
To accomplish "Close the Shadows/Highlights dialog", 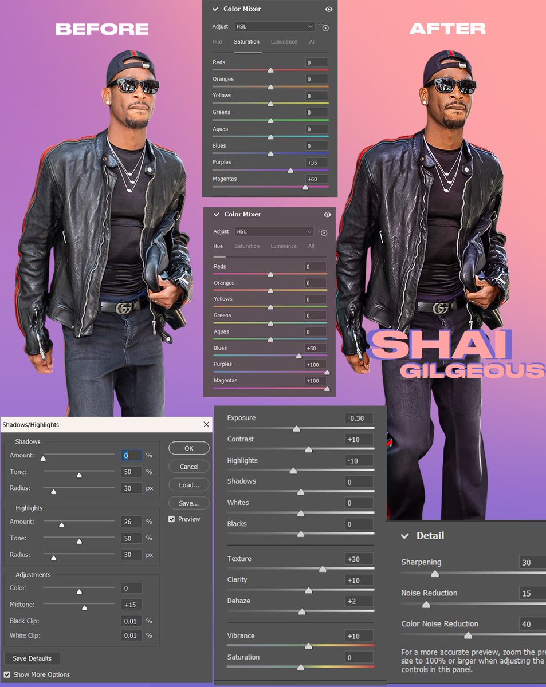I will coord(206,425).
